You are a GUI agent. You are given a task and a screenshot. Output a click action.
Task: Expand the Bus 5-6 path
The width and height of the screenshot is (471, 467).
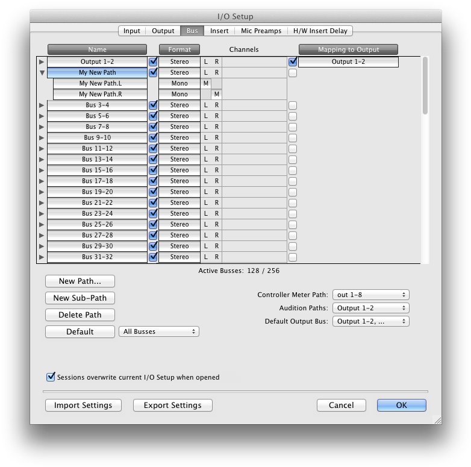[42, 116]
